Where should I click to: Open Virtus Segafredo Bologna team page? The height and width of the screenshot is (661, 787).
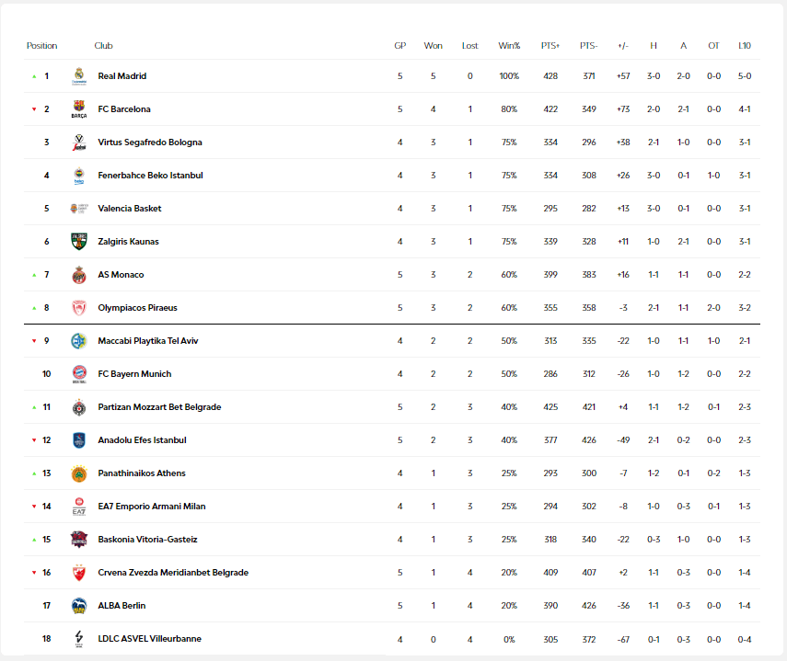[x=149, y=142]
